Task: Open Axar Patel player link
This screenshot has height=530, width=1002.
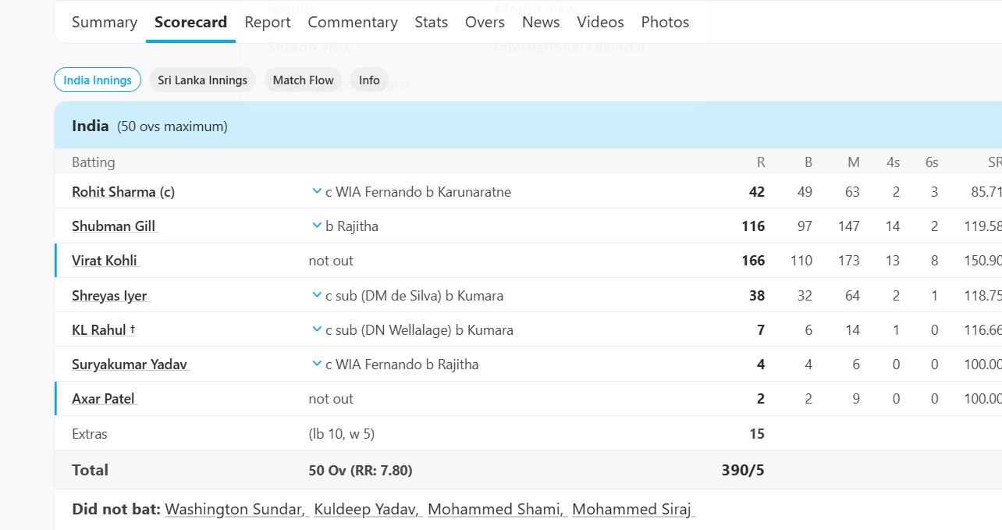Action: tap(104, 399)
